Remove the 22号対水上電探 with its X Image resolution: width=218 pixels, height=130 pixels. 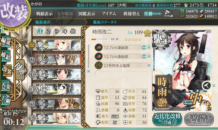pos(149,65)
